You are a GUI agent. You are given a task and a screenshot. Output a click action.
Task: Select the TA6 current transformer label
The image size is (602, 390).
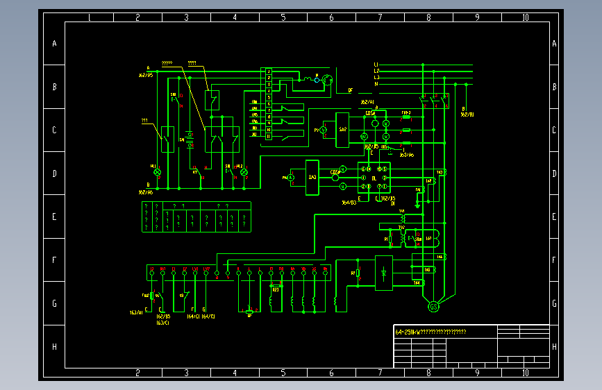[x=440, y=257]
